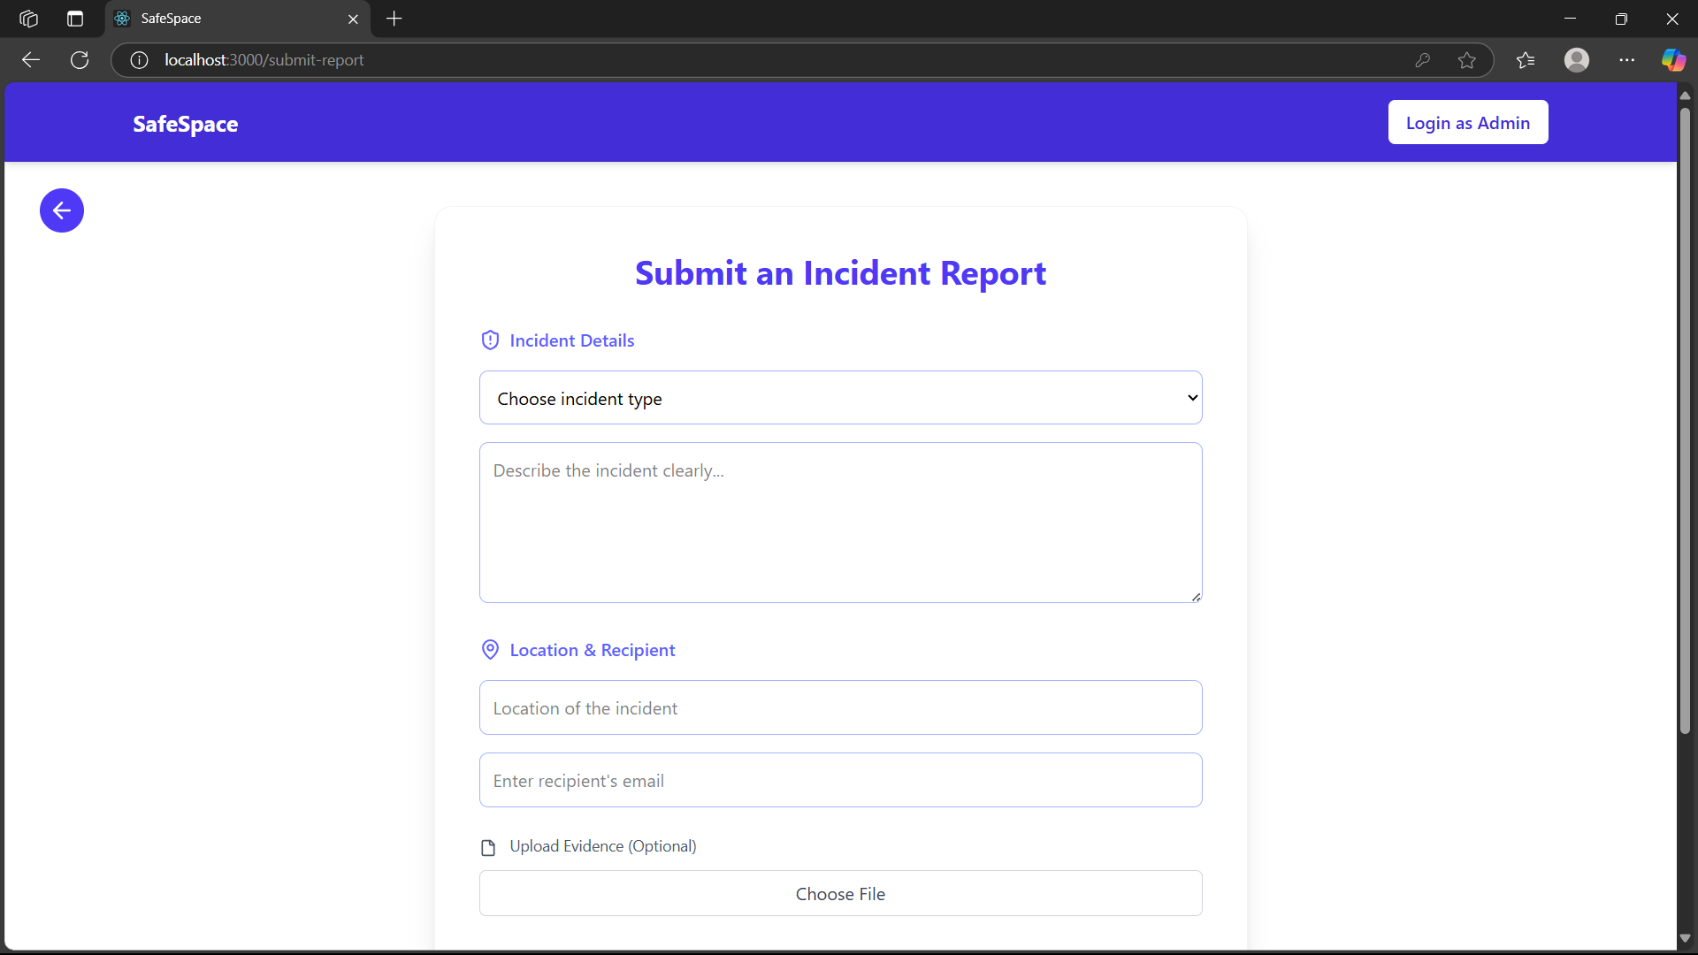This screenshot has height=955, width=1698.
Task: Click the map pin icon beside Location & Recipient
Action: point(490,650)
